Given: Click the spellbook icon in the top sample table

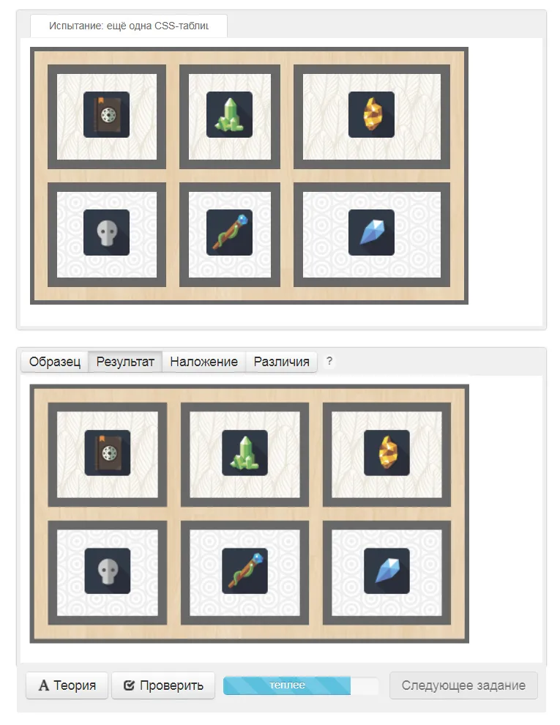Looking at the screenshot, I should [106, 114].
